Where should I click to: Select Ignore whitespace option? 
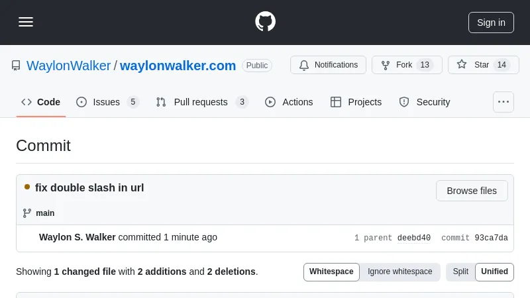point(400,272)
